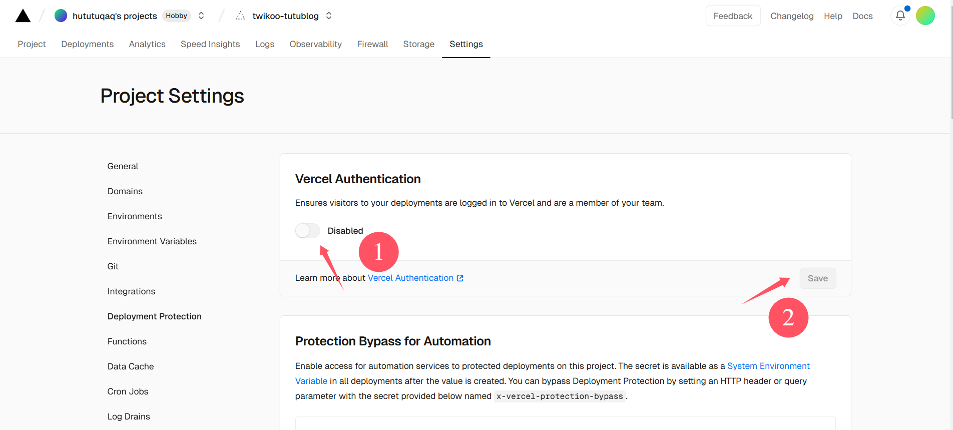Go to the Firewall tab
Image resolution: width=953 pixels, height=430 pixels.
372,44
